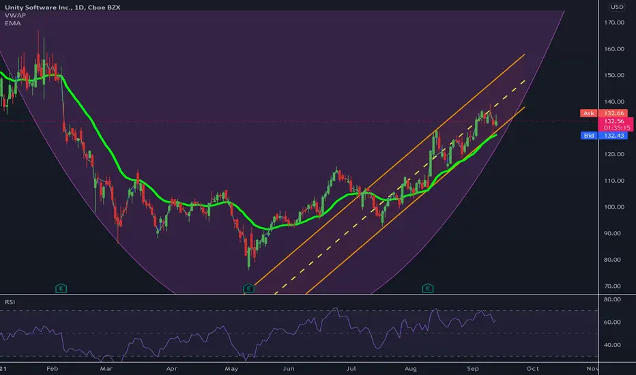The width and height of the screenshot is (636, 375).
Task: Click the Jun label on time axis
Action: point(289,368)
